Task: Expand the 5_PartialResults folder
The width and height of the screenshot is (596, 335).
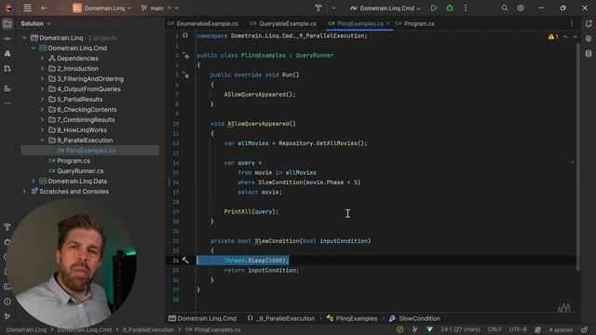Action: 42,100
